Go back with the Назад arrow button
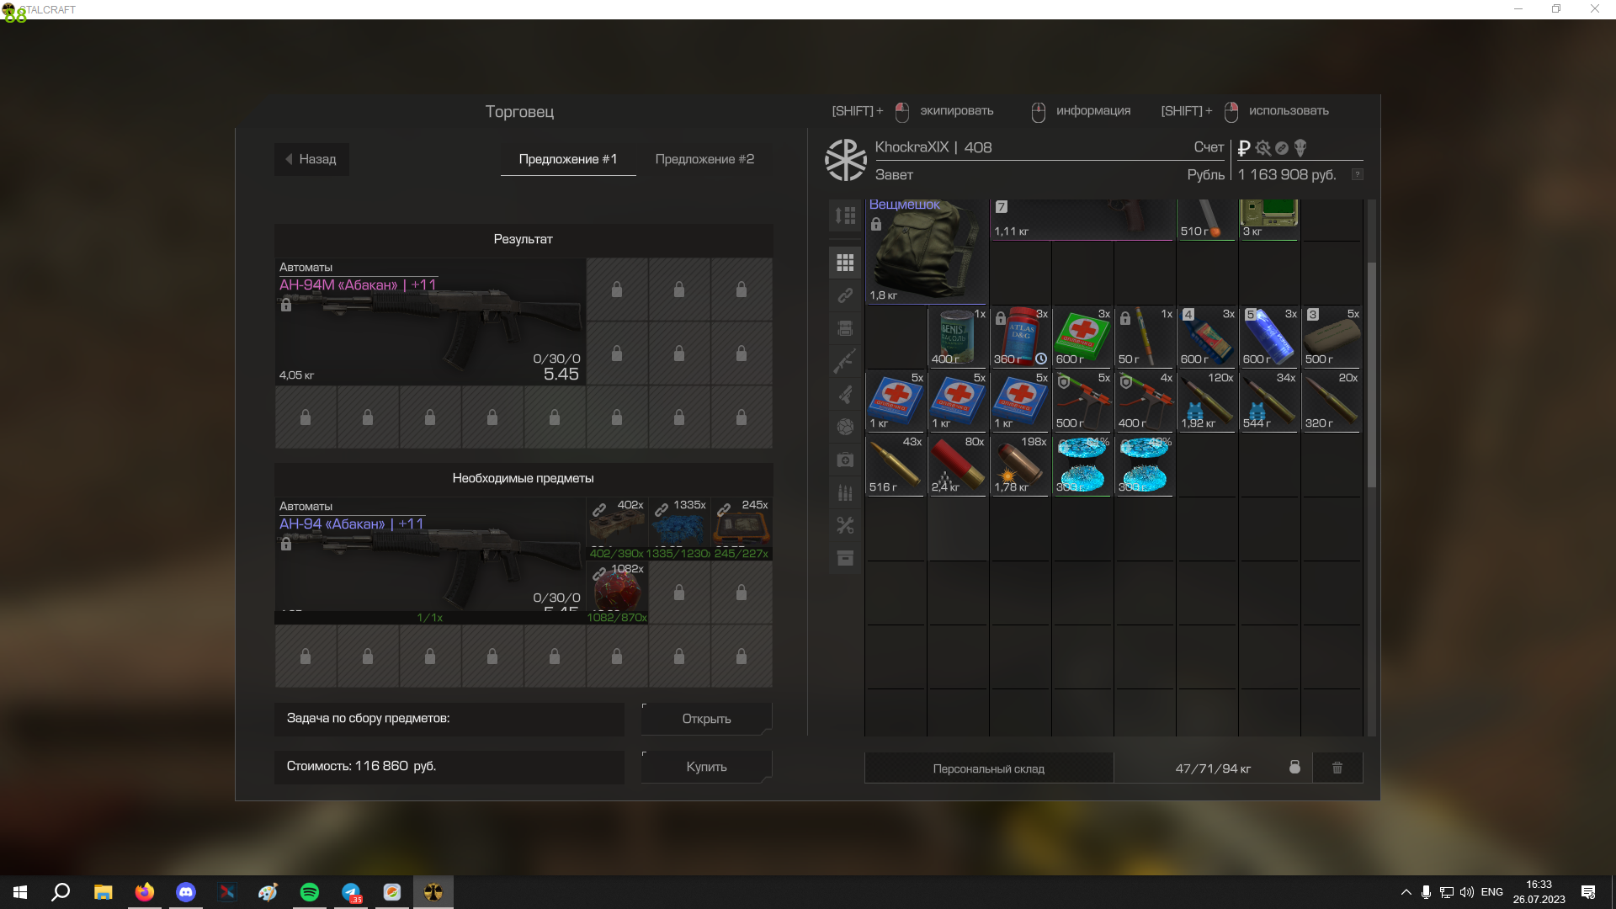1616x909 pixels. (311, 159)
